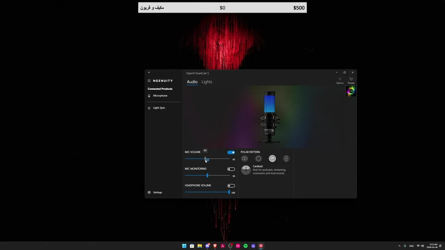
Task: Click the QuadCast S microphone image
Action: pyautogui.click(x=269, y=117)
